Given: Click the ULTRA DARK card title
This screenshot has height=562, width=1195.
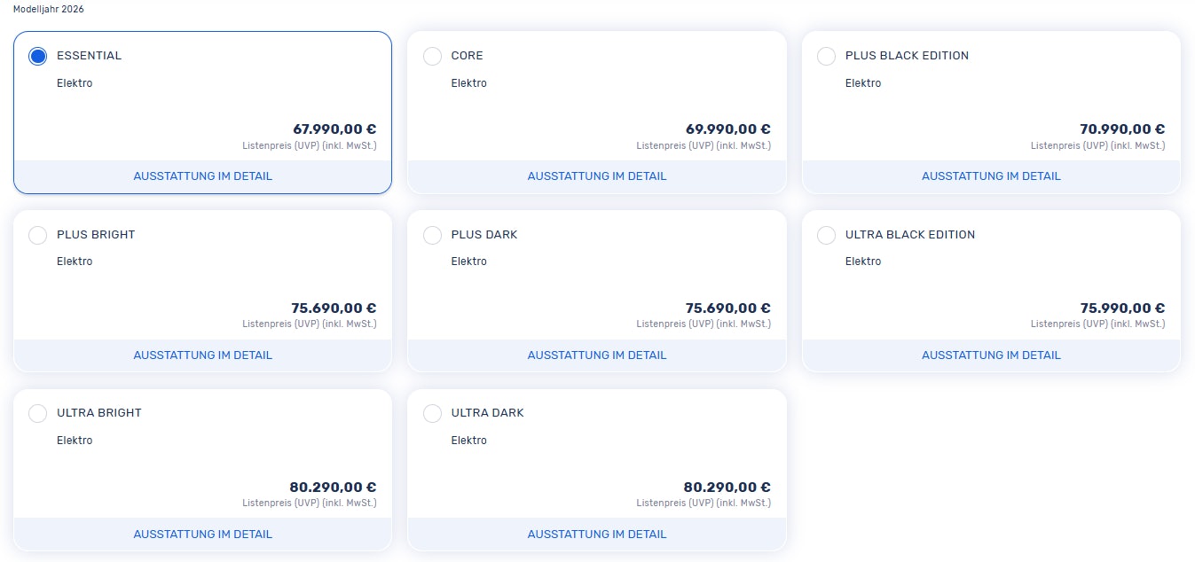Looking at the screenshot, I should point(487,413).
